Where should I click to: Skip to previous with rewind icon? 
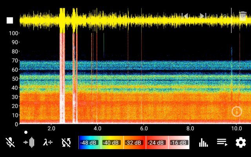coord(185,16)
